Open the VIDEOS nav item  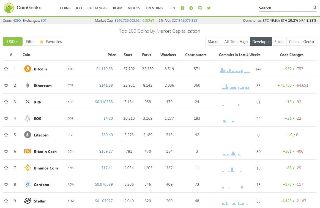coord(134,8)
